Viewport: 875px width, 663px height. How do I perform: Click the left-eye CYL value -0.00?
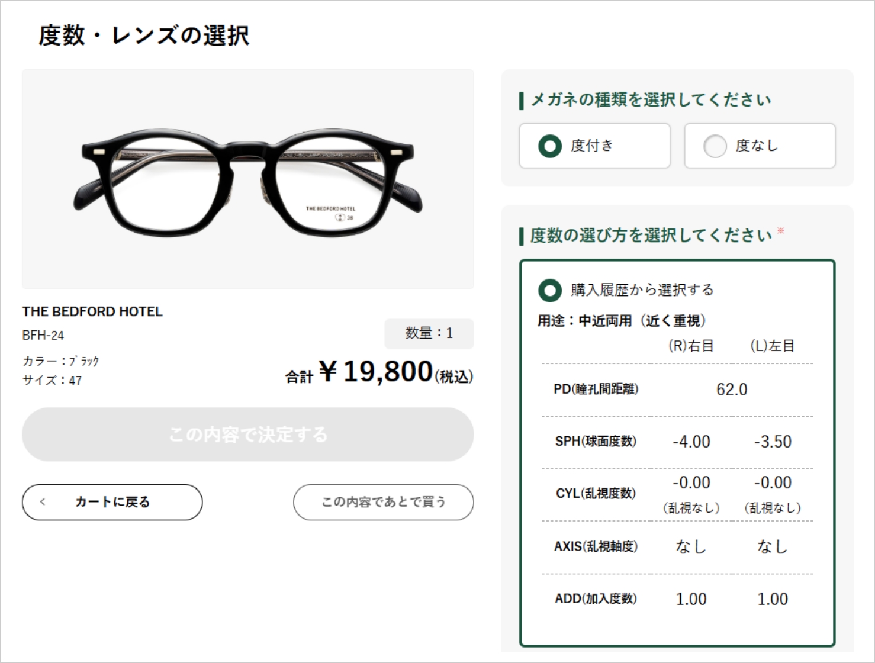tap(773, 482)
